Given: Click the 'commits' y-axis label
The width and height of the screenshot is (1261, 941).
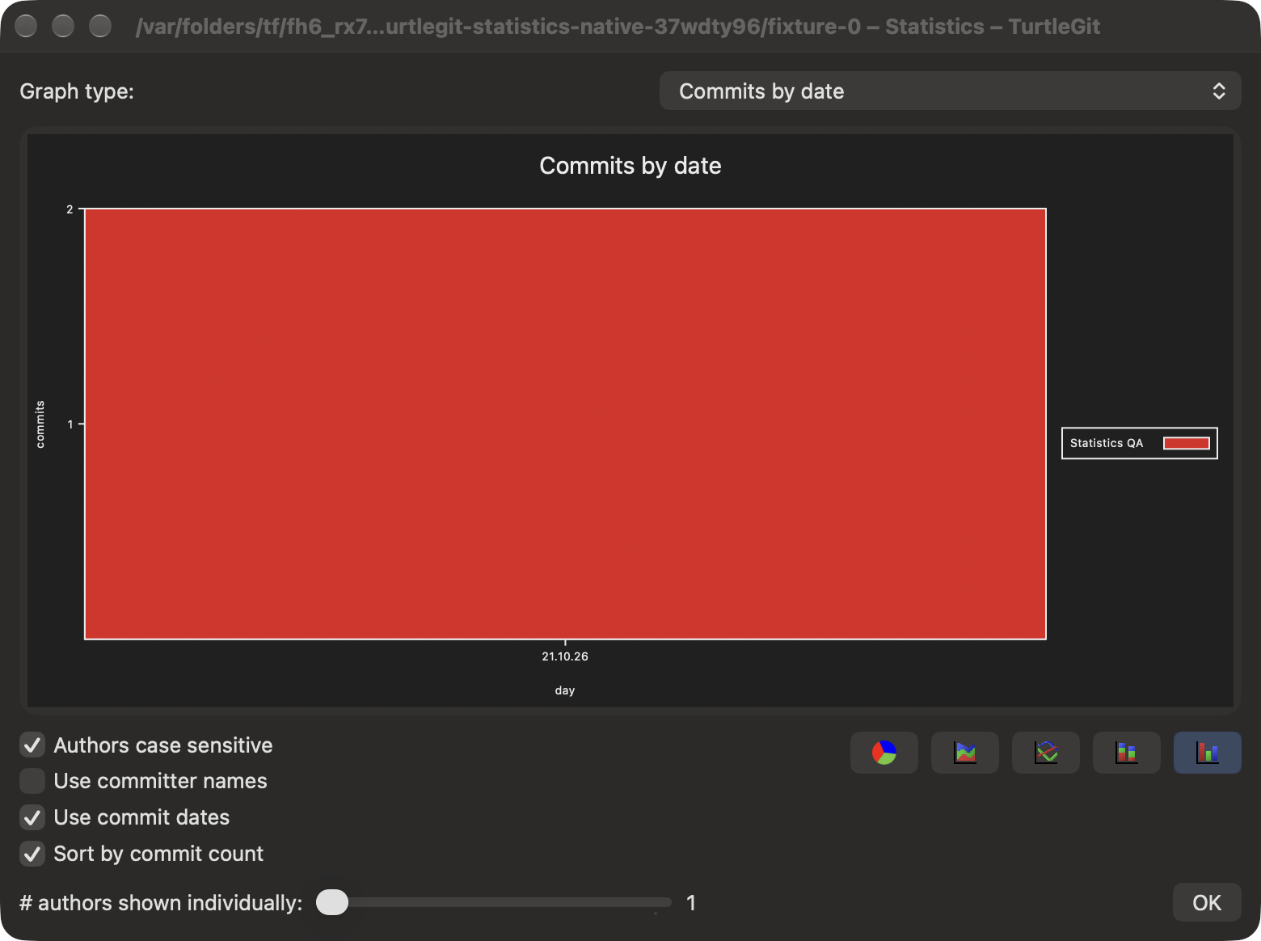Looking at the screenshot, I should pyautogui.click(x=40, y=424).
